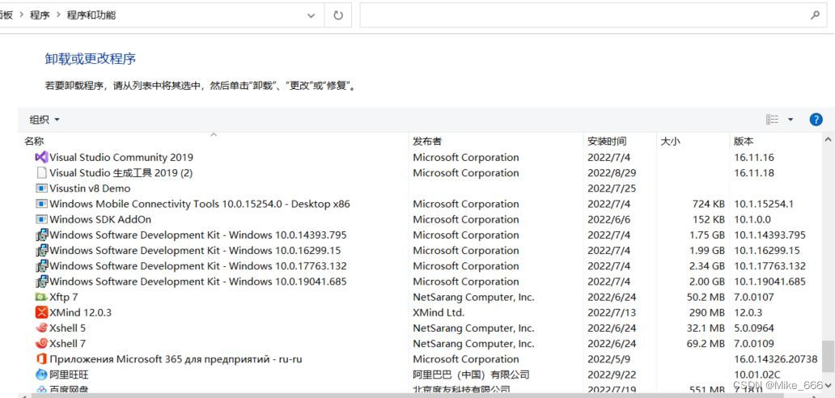The image size is (835, 398).
Task: Click the XMind 12.0.3 red icon
Action: [x=42, y=312]
